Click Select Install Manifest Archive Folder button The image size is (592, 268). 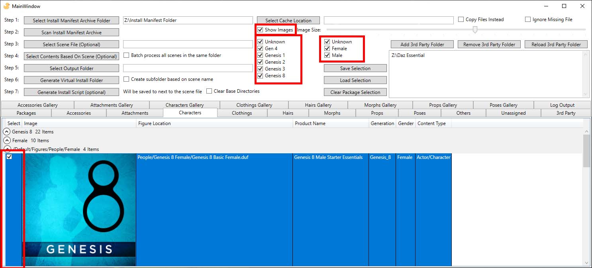coord(71,20)
